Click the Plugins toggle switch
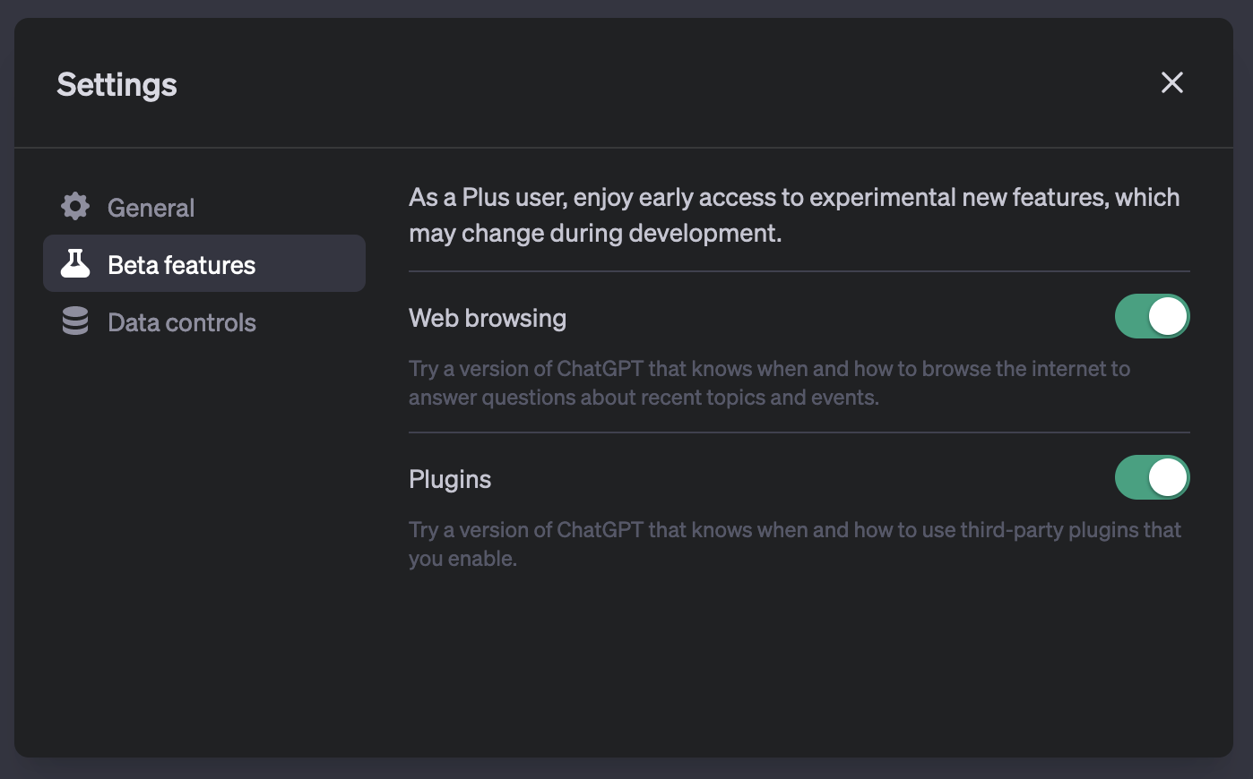1253x779 pixels. [1152, 477]
